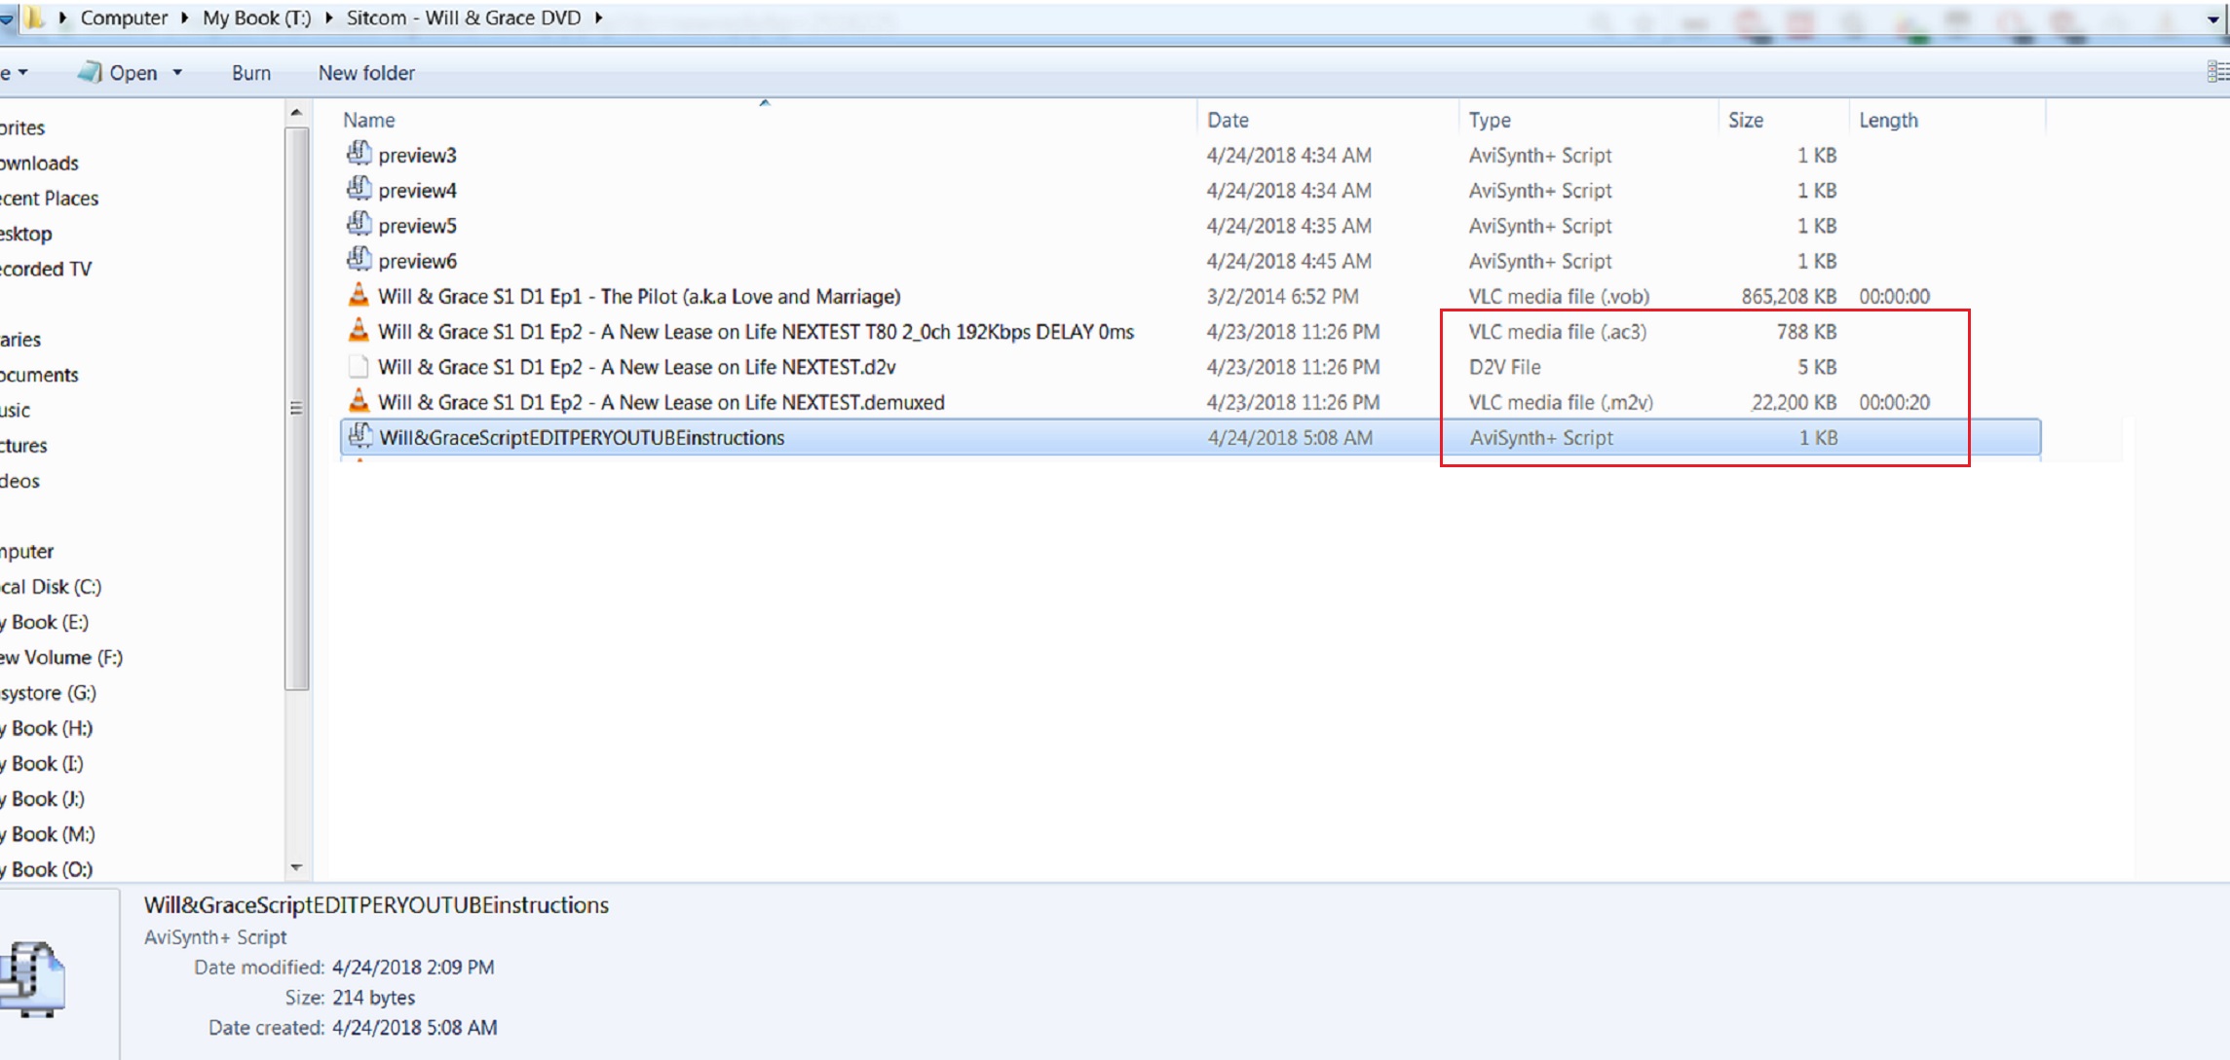Click the VLC cone icon for The Pilot

point(359,295)
